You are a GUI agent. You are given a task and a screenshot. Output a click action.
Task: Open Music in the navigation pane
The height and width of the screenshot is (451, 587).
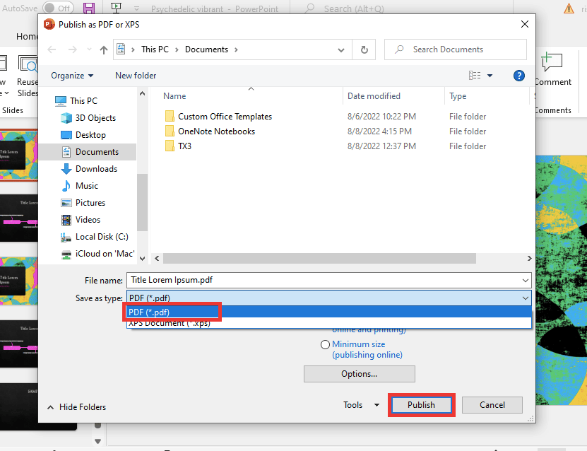[79, 186]
